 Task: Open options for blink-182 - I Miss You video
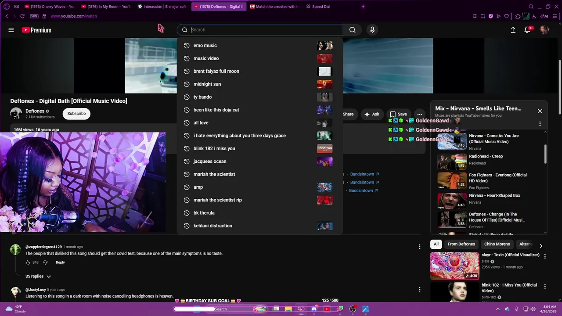(545, 287)
